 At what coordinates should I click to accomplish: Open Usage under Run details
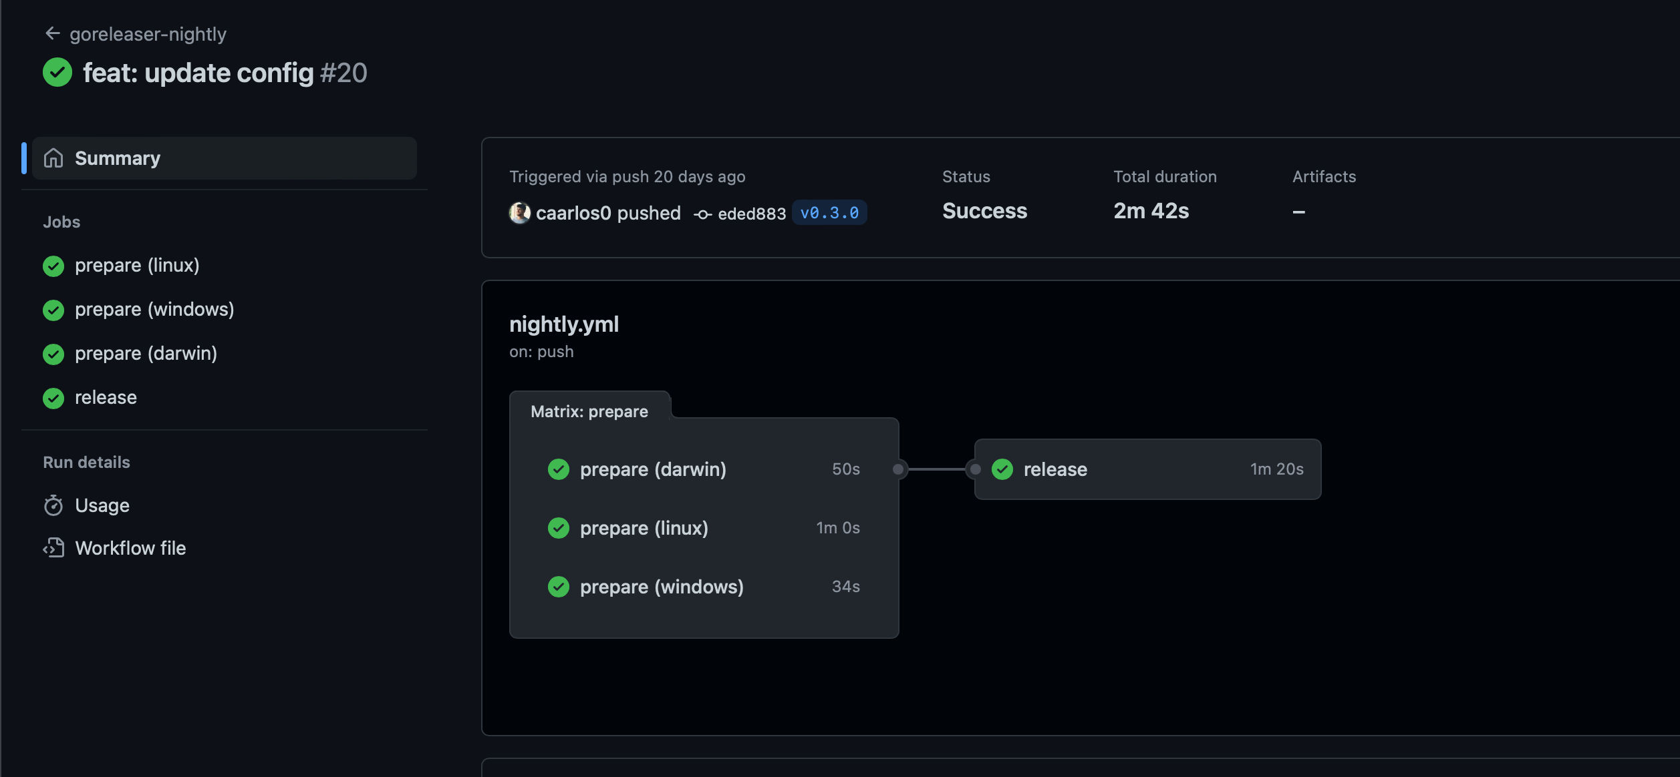coord(102,505)
